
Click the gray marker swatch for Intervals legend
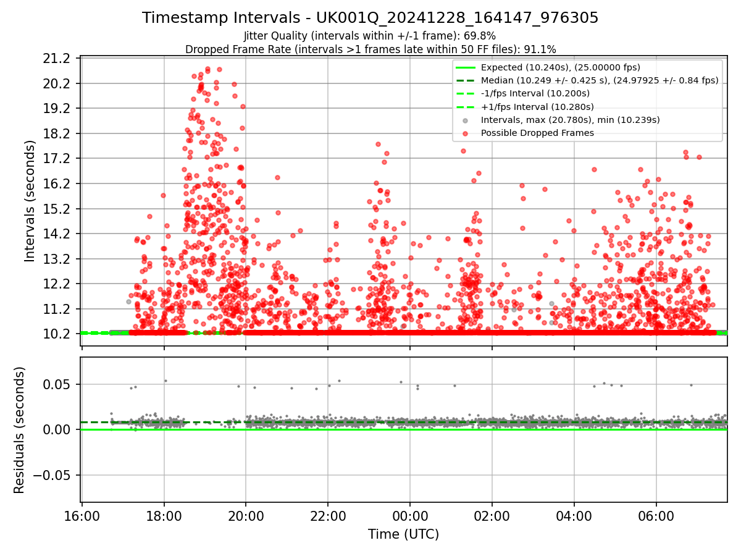click(466, 120)
